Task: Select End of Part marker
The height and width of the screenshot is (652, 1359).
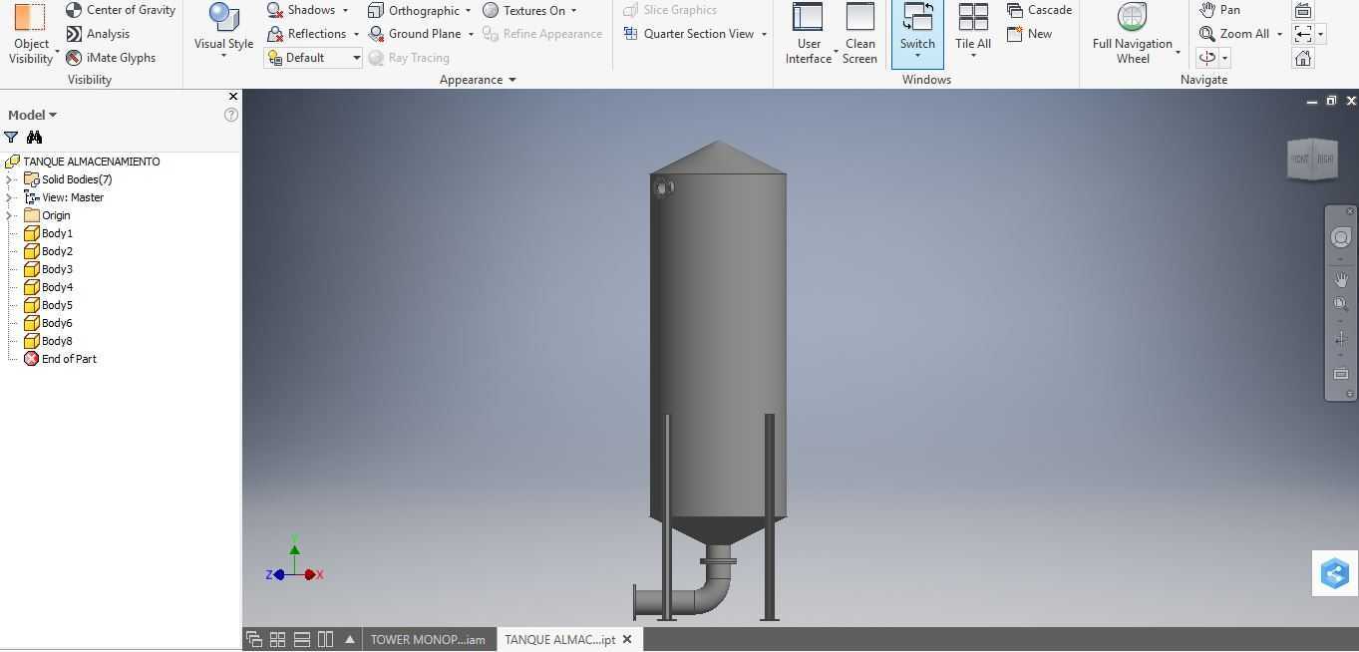Action: tap(60, 359)
